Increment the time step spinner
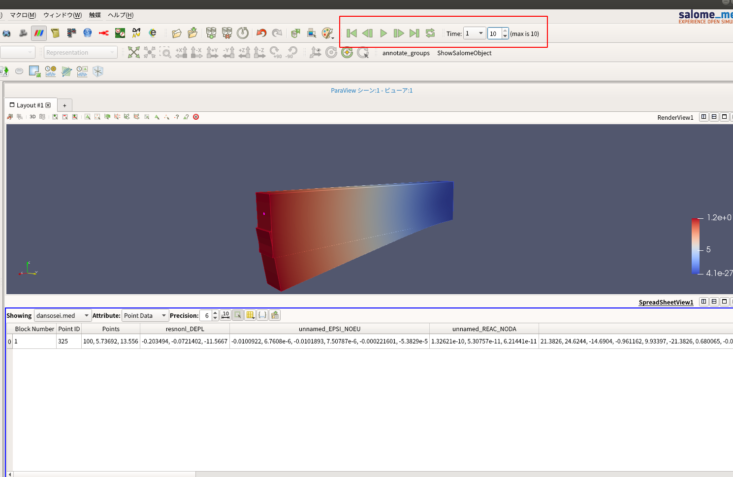 click(x=505, y=31)
